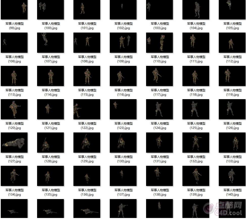Screen dimensions: 246x219
Task: Pick the 军事人物模型 (109).jpg thumbnail
Action: click(123, 43)
